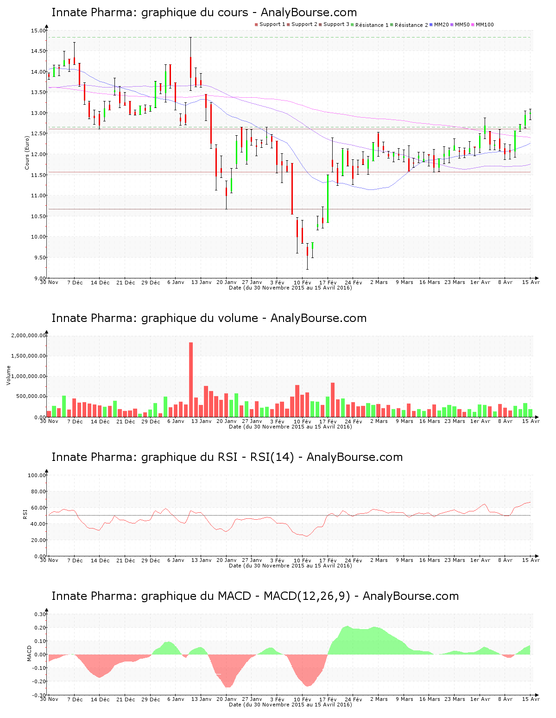
Task: Click the 'Volume' vertical axis label
Action: 8,375
